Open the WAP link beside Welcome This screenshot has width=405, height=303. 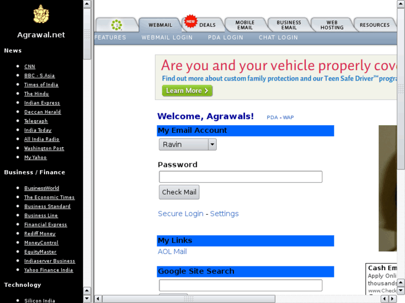coord(288,118)
